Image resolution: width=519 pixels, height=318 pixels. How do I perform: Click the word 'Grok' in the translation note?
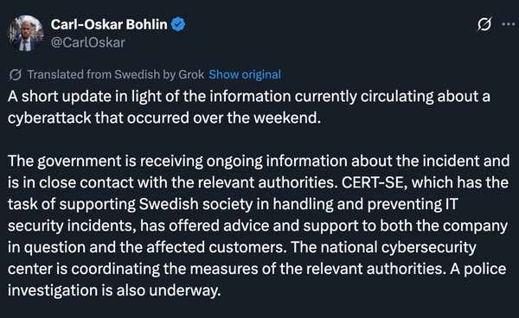pyautogui.click(x=191, y=74)
